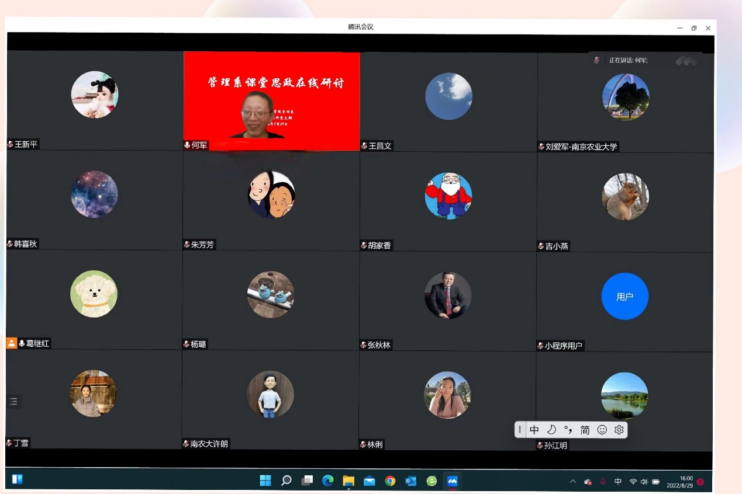Launch Google Chrome from the taskbar

tap(390, 481)
